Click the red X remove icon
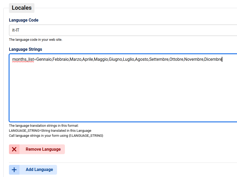 [x=14, y=149]
